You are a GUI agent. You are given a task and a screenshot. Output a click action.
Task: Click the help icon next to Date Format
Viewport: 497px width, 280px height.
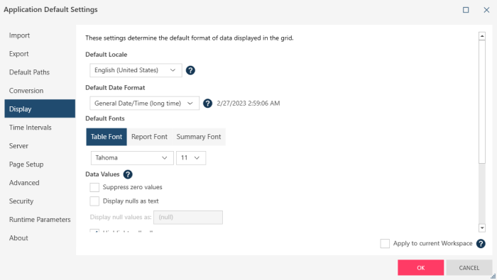coord(207,103)
